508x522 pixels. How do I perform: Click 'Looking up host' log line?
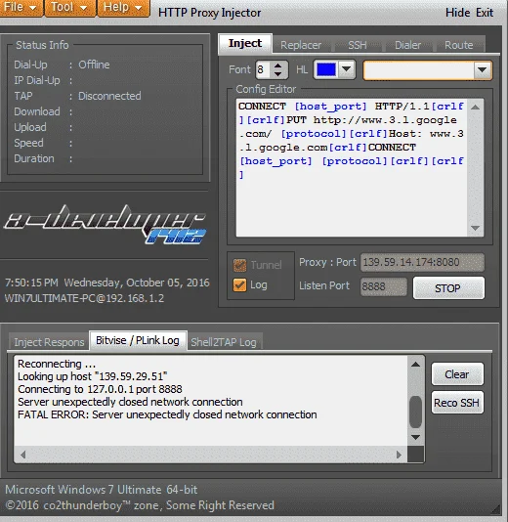point(93,376)
